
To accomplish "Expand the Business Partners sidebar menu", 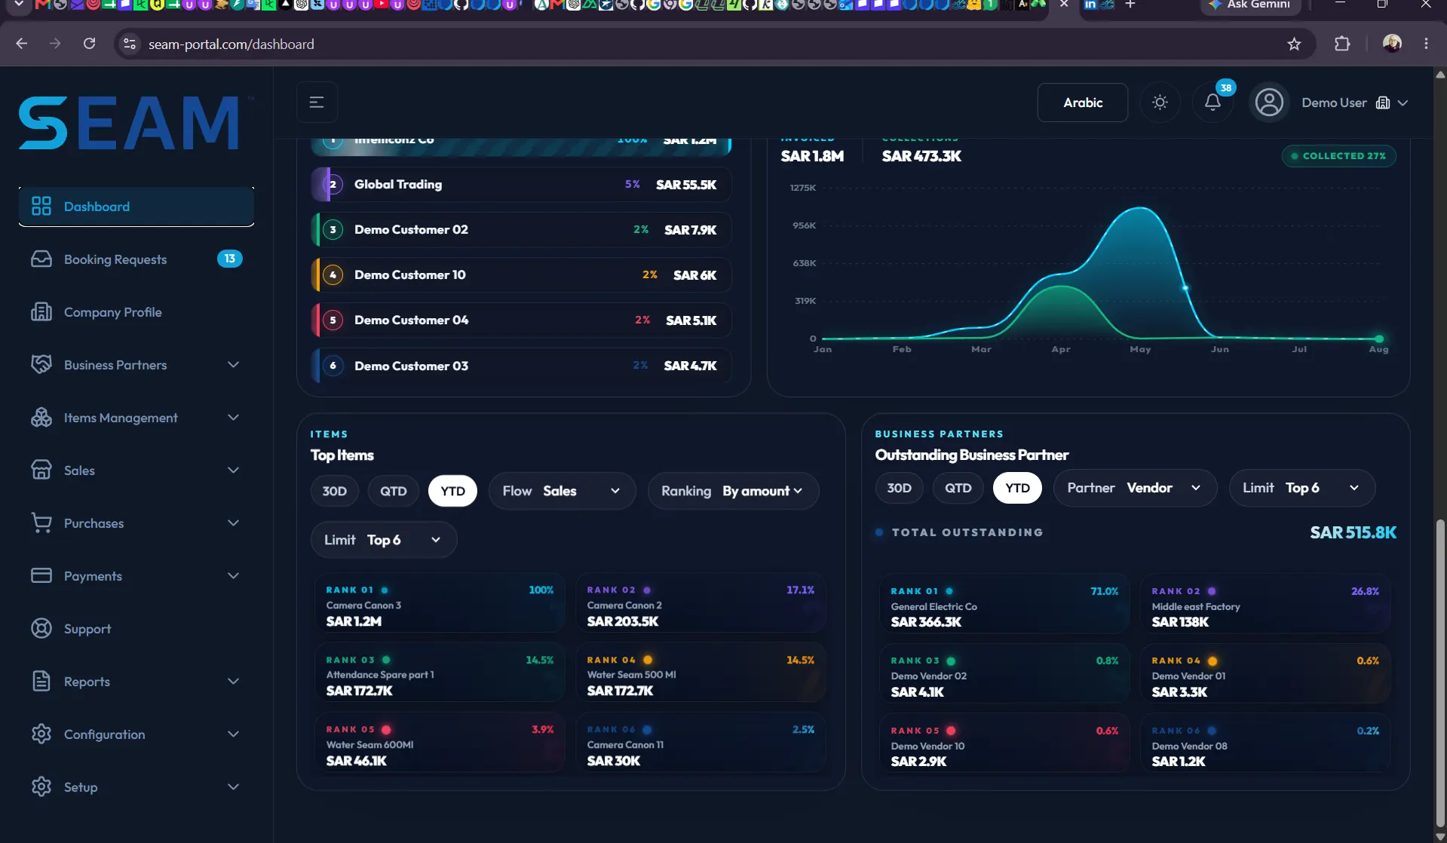I will click(x=136, y=365).
